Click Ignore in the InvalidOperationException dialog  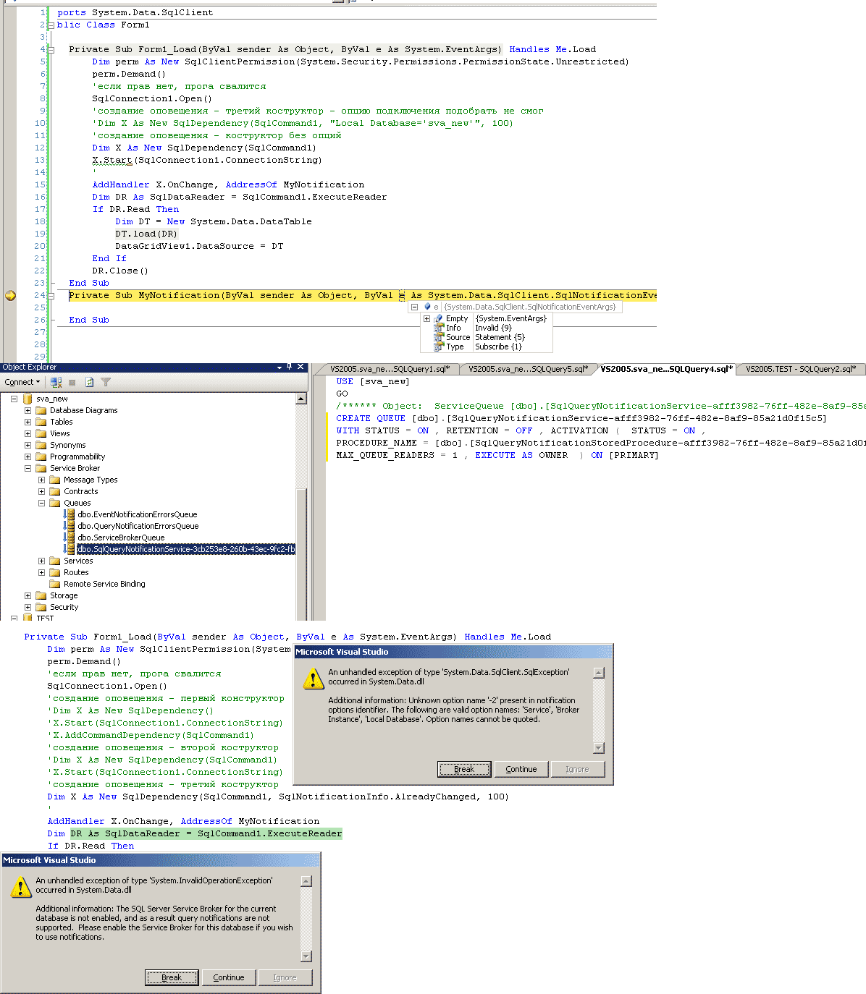285,977
